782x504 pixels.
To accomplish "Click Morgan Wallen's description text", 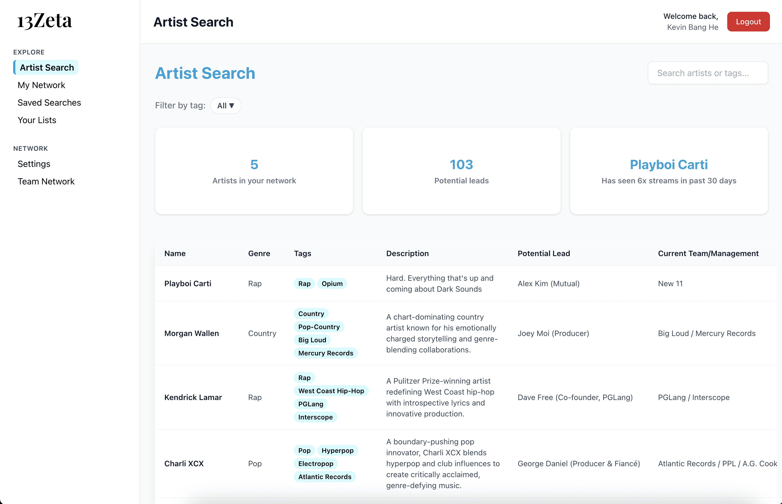I will 442,333.
